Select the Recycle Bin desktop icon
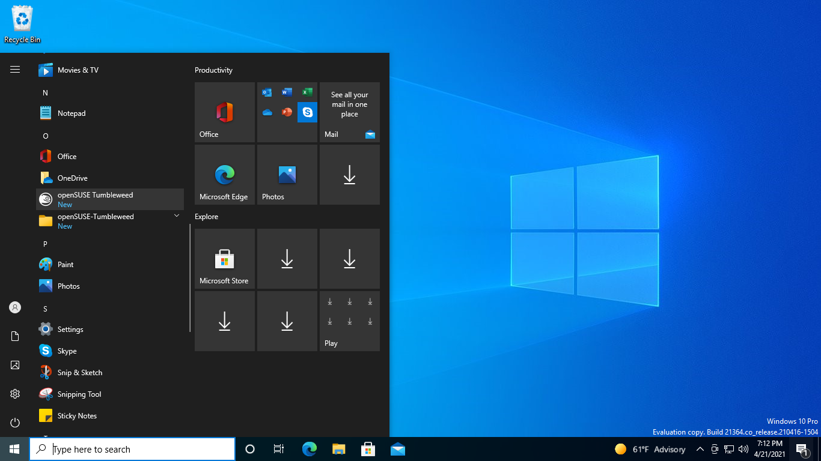Viewport: 821px width, 461px height. 22,24
